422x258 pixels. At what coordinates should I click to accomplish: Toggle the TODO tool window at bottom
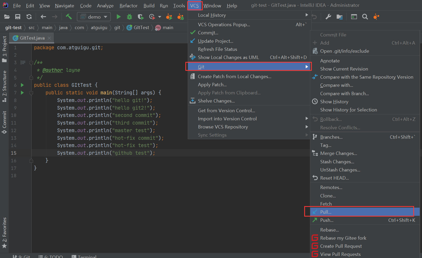tap(50, 256)
